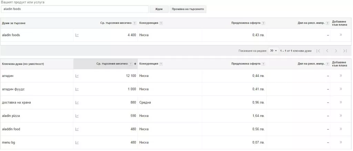This screenshot has width=353, height=151.
Task: Click the 880 searches value
Action: (133, 102)
